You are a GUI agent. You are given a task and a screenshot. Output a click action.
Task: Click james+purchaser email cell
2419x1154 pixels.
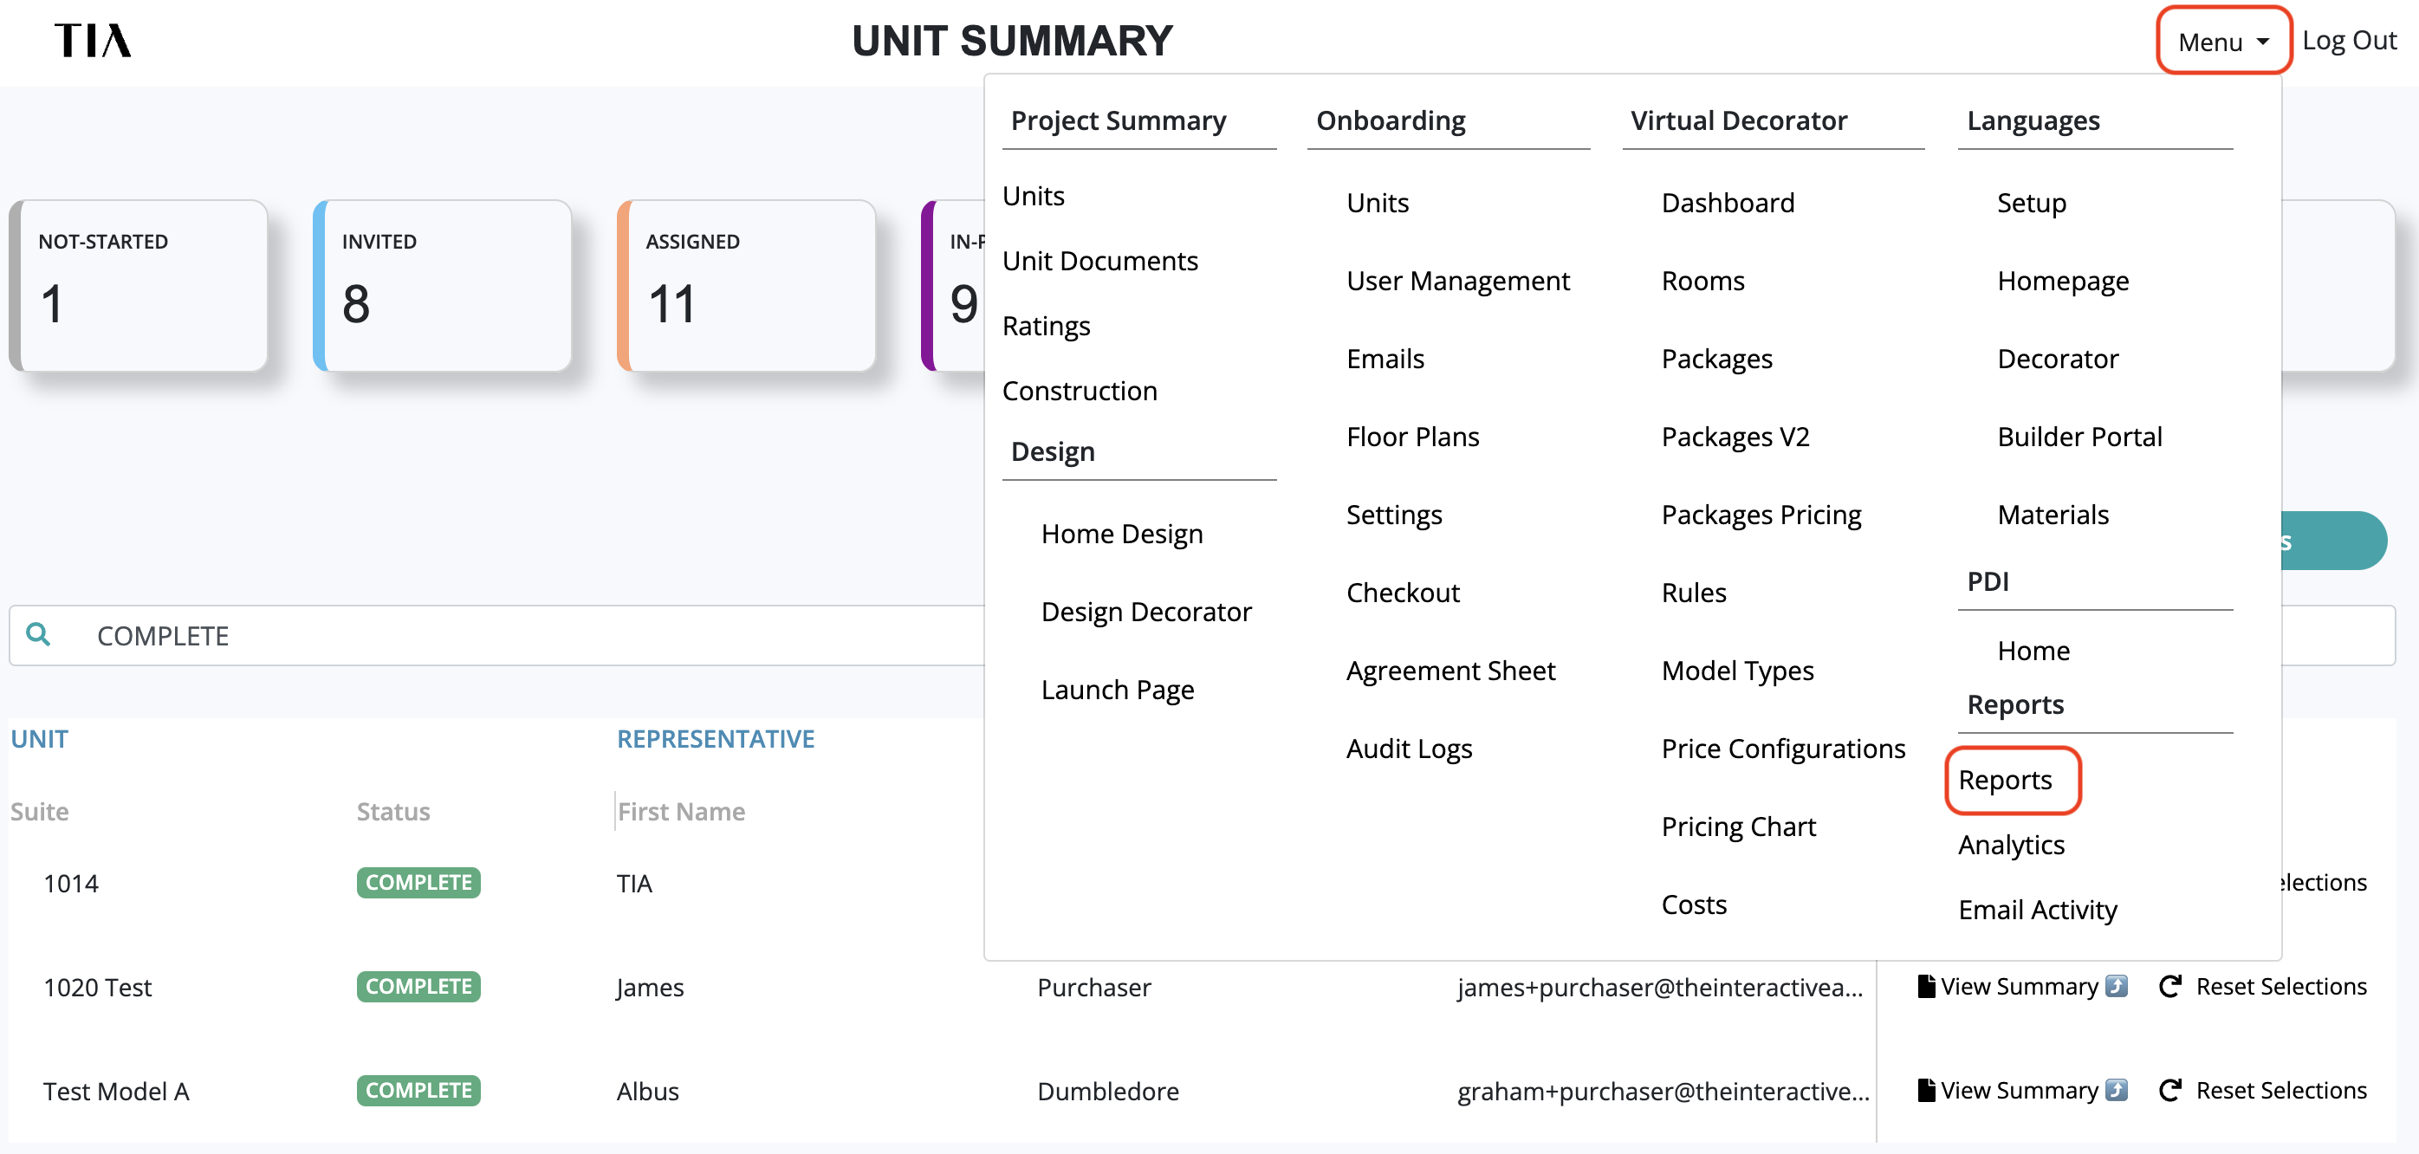[x=1659, y=987]
